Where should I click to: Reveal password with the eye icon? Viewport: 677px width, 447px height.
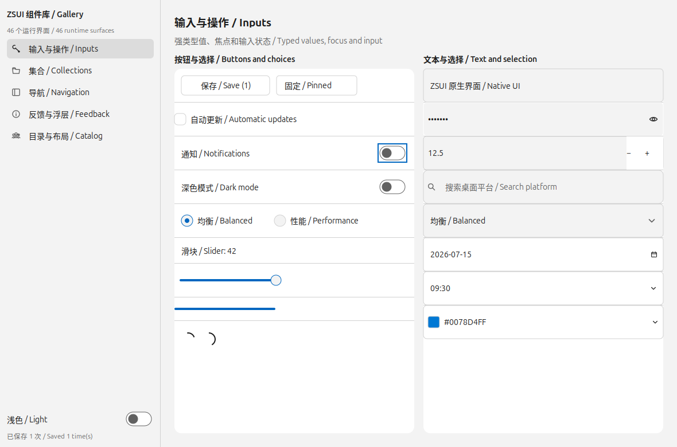point(653,119)
